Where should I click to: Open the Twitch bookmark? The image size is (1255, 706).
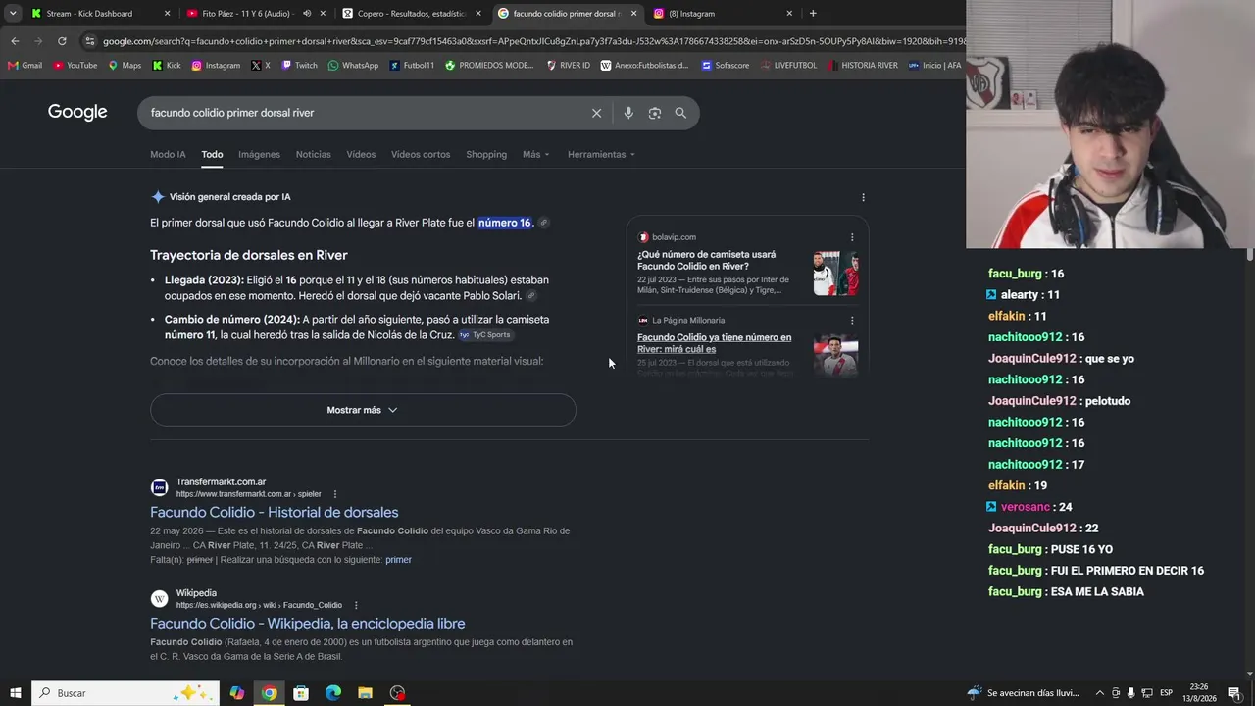pyautogui.click(x=299, y=66)
